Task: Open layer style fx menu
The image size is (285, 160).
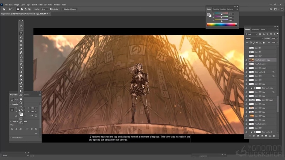Action: point(254,136)
